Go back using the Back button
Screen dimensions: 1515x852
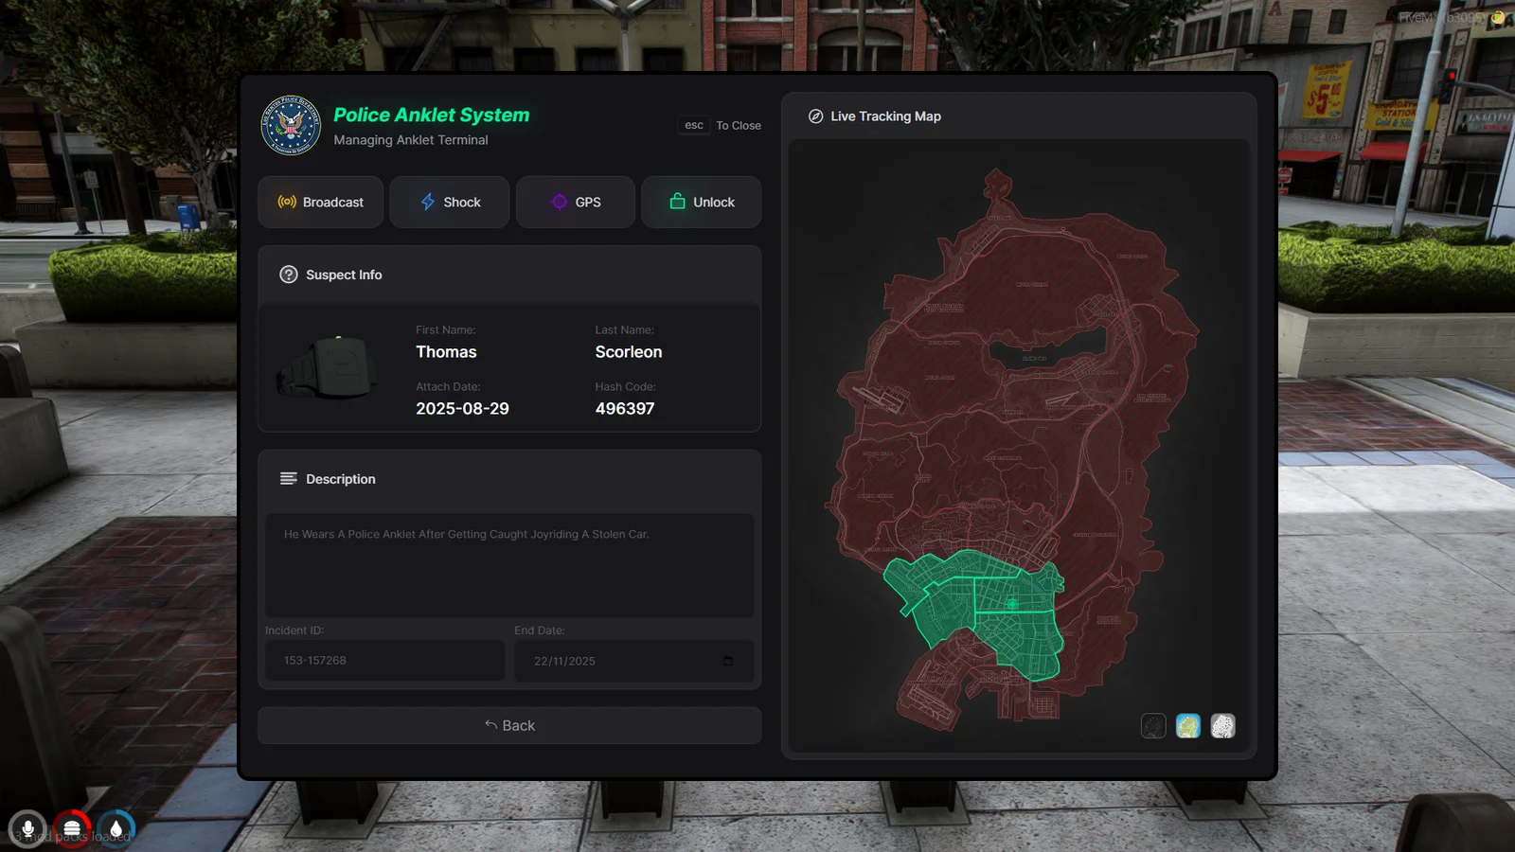(509, 725)
